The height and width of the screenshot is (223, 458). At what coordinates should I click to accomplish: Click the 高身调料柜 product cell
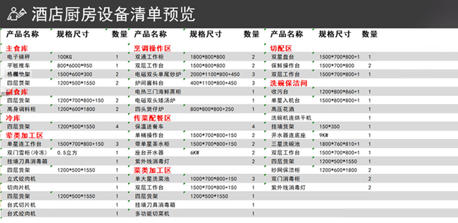point(21,109)
